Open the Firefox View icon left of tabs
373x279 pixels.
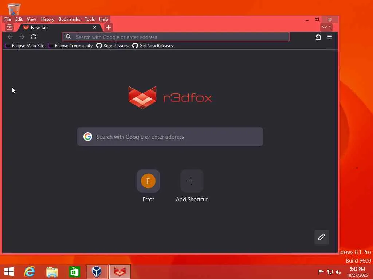click(x=9, y=28)
